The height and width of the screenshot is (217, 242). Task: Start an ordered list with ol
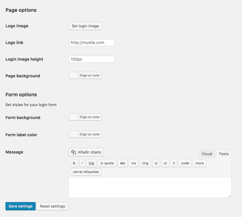point(165,163)
